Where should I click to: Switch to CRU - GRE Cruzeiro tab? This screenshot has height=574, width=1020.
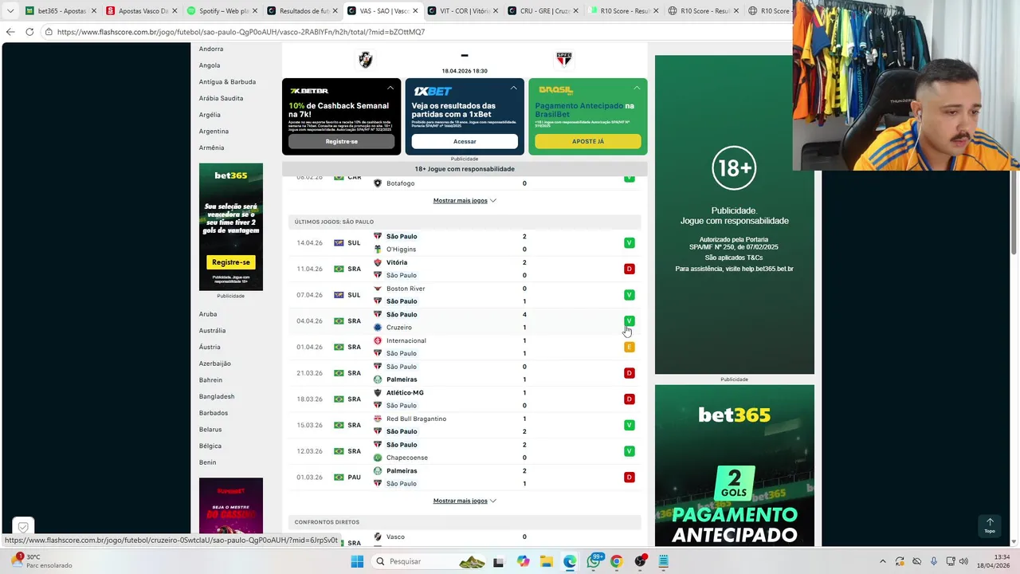pos(542,11)
